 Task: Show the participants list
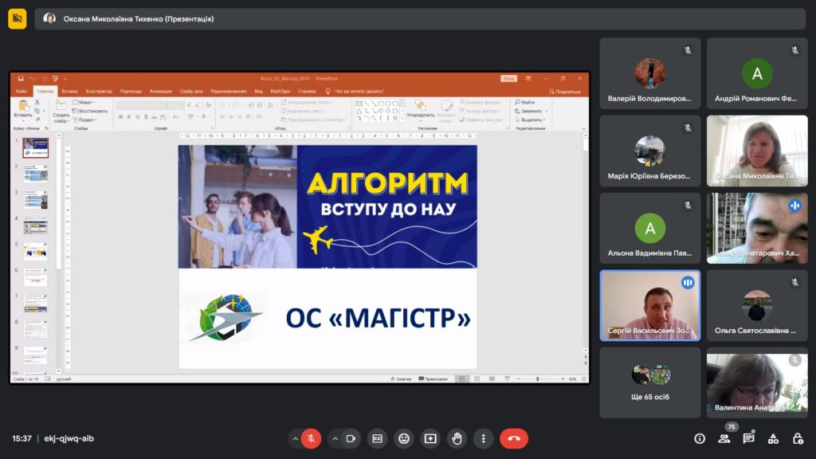tap(724, 438)
